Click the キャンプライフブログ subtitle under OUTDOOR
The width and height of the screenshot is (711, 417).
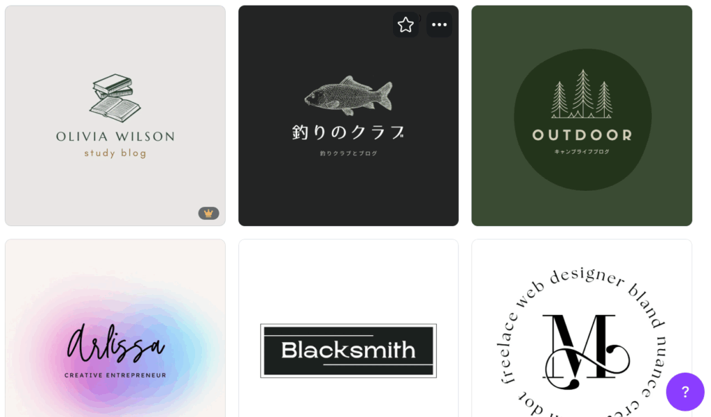point(582,152)
